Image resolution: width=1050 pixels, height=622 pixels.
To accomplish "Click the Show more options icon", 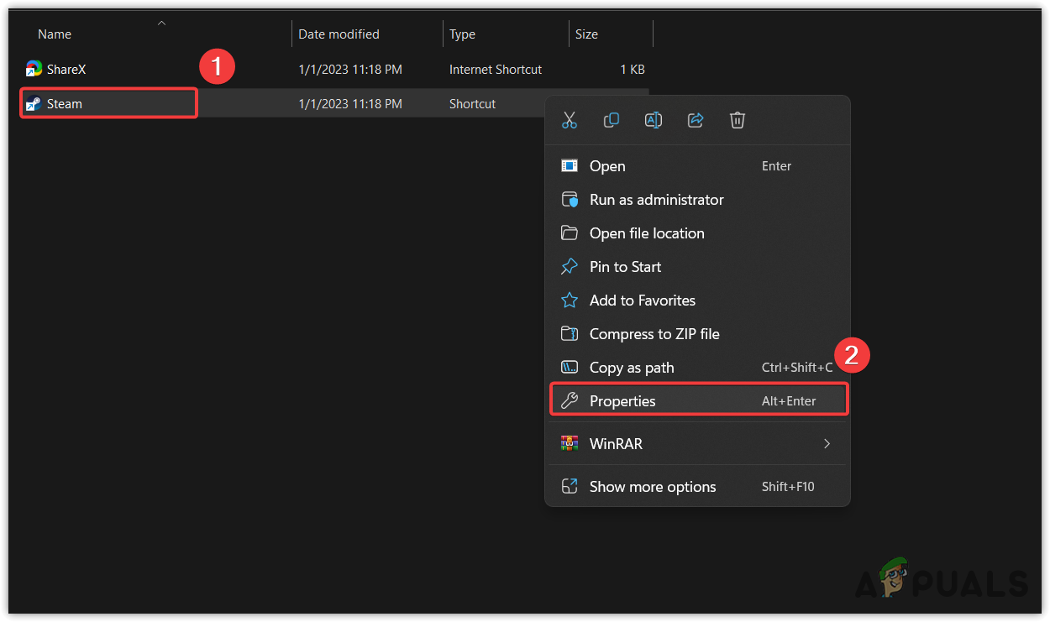I will [570, 487].
